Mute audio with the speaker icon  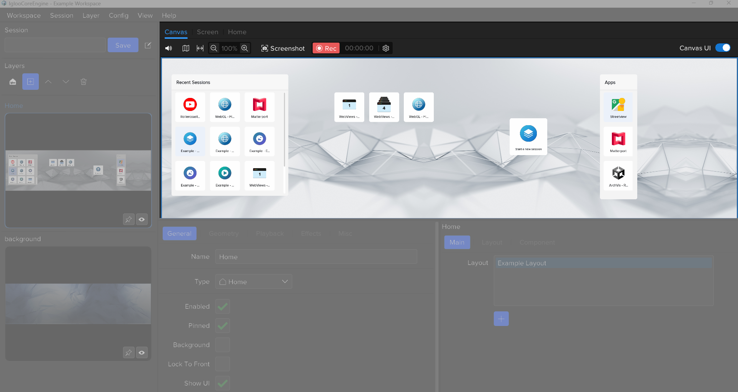click(168, 48)
